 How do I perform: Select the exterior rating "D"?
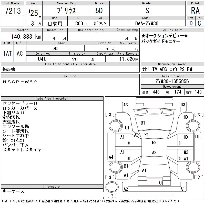(191, 23)
